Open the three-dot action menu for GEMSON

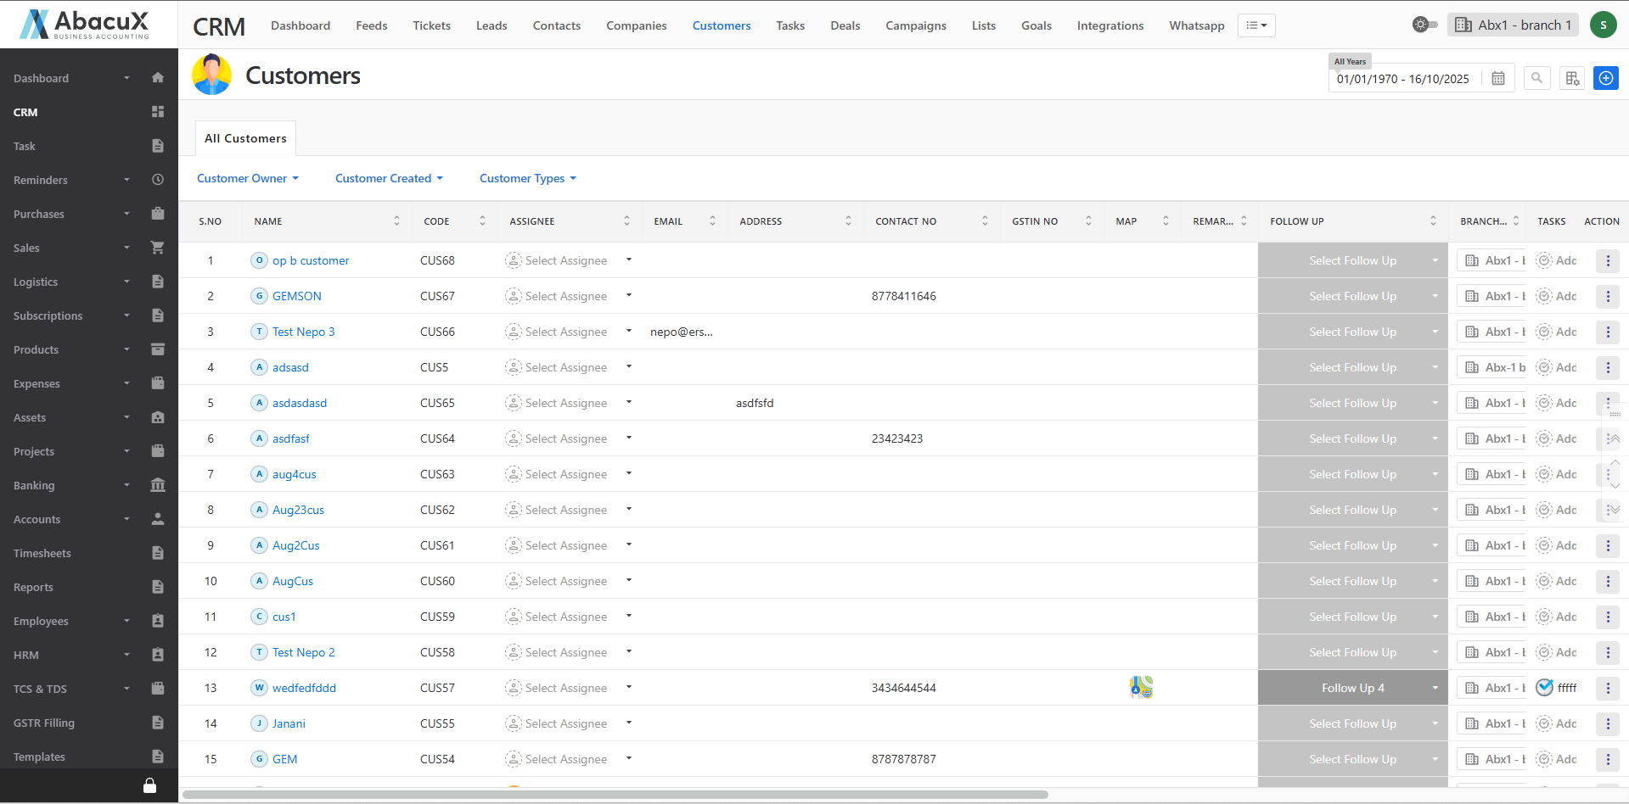[x=1608, y=296]
